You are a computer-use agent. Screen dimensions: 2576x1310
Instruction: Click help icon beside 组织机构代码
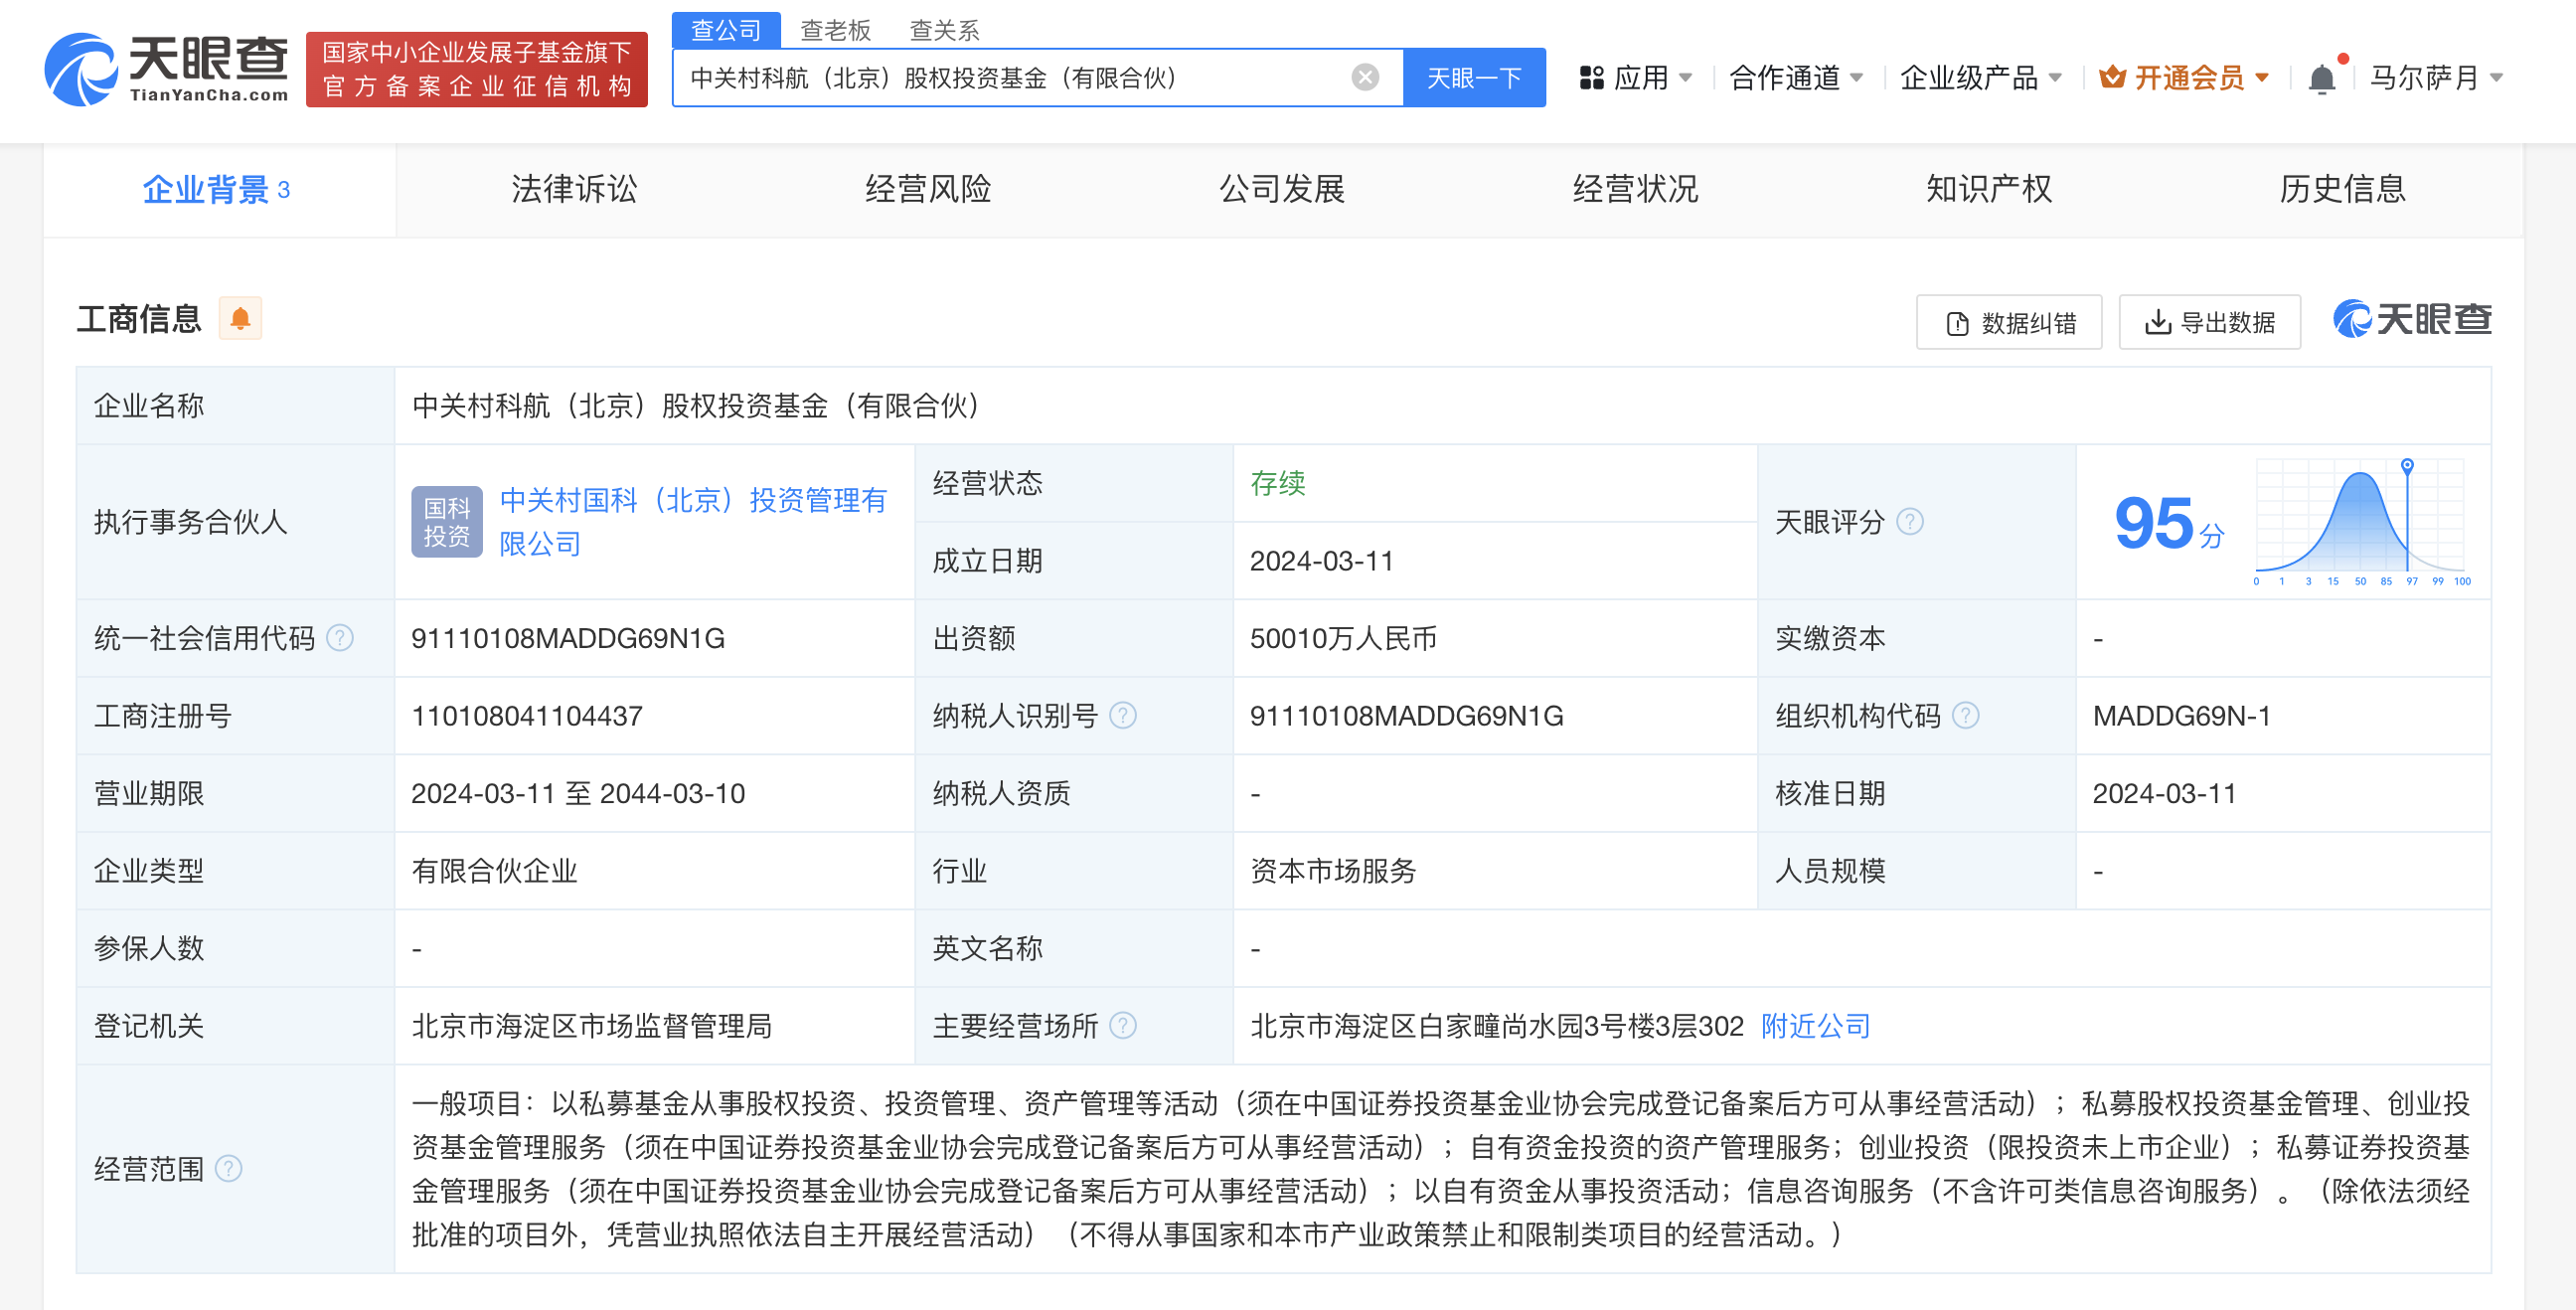click(x=1965, y=715)
